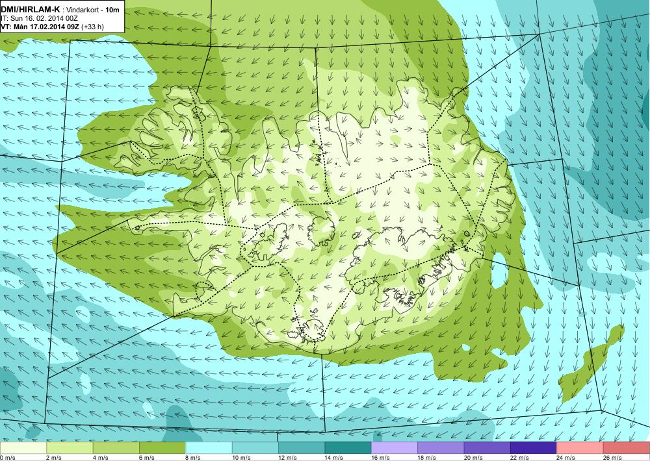Pick the violet 20–22 m/s legend swatch

487,448
